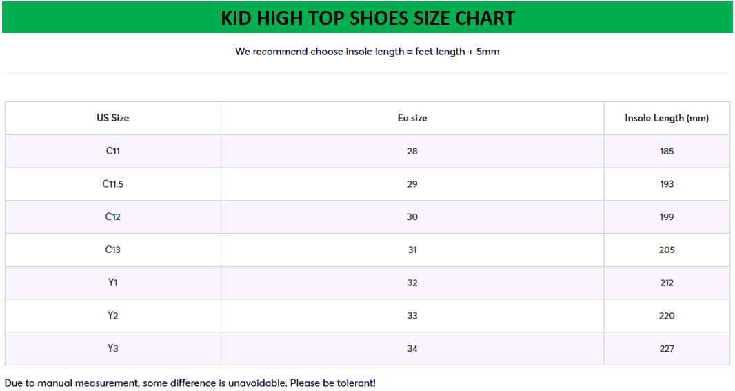
Task: Click the Kid High Top Shoes title banner
Action: coord(367,18)
